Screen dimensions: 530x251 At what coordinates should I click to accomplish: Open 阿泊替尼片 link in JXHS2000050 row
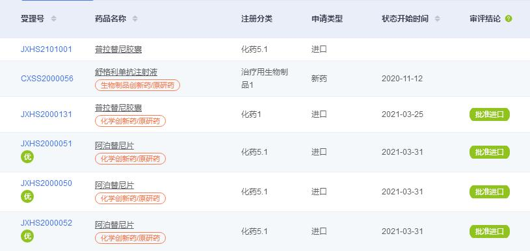click(114, 185)
